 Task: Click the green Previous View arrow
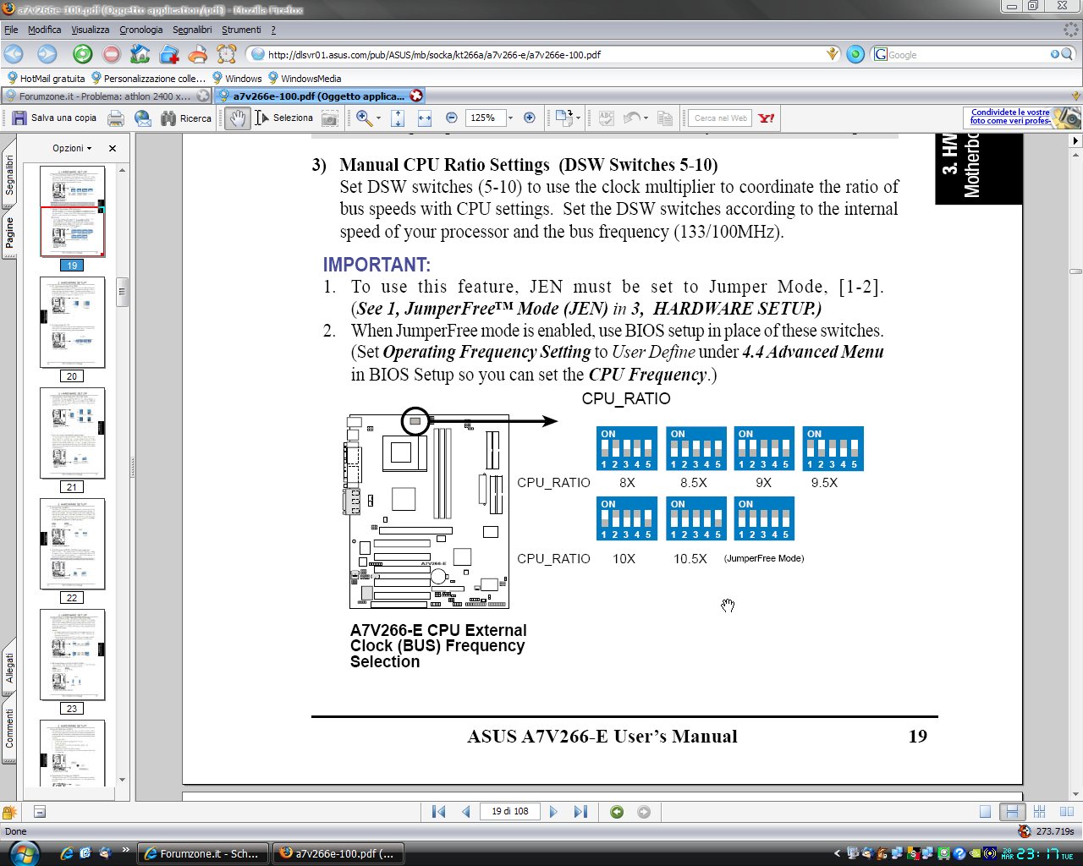point(617,812)
